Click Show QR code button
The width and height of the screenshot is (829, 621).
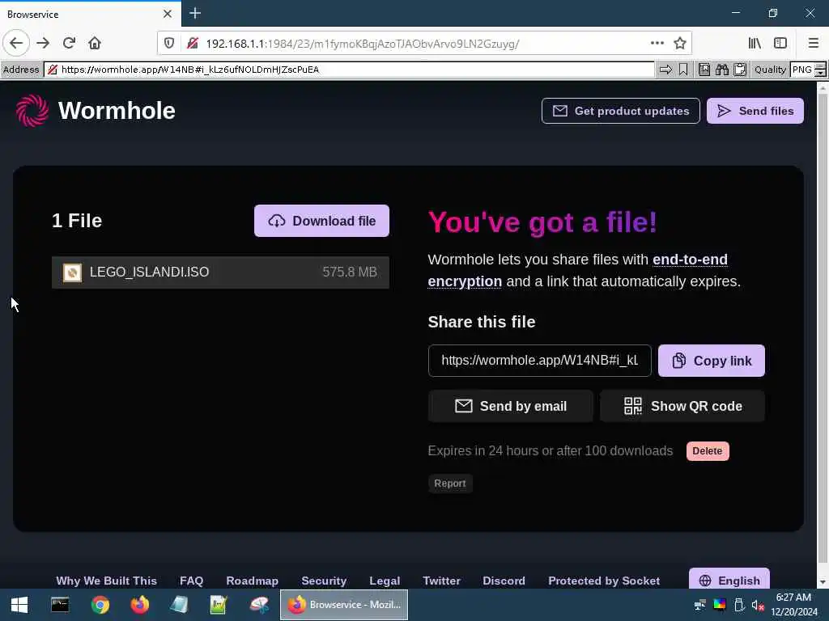(682, 406)
